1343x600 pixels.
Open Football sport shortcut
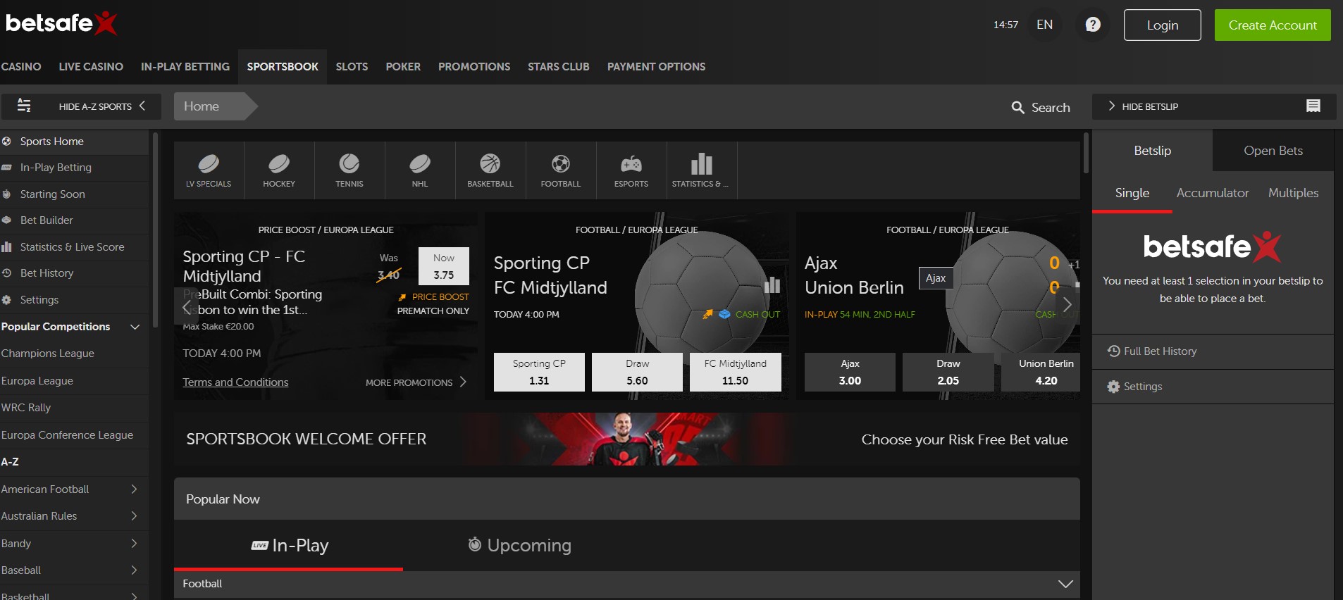click(x=561, y=170)
